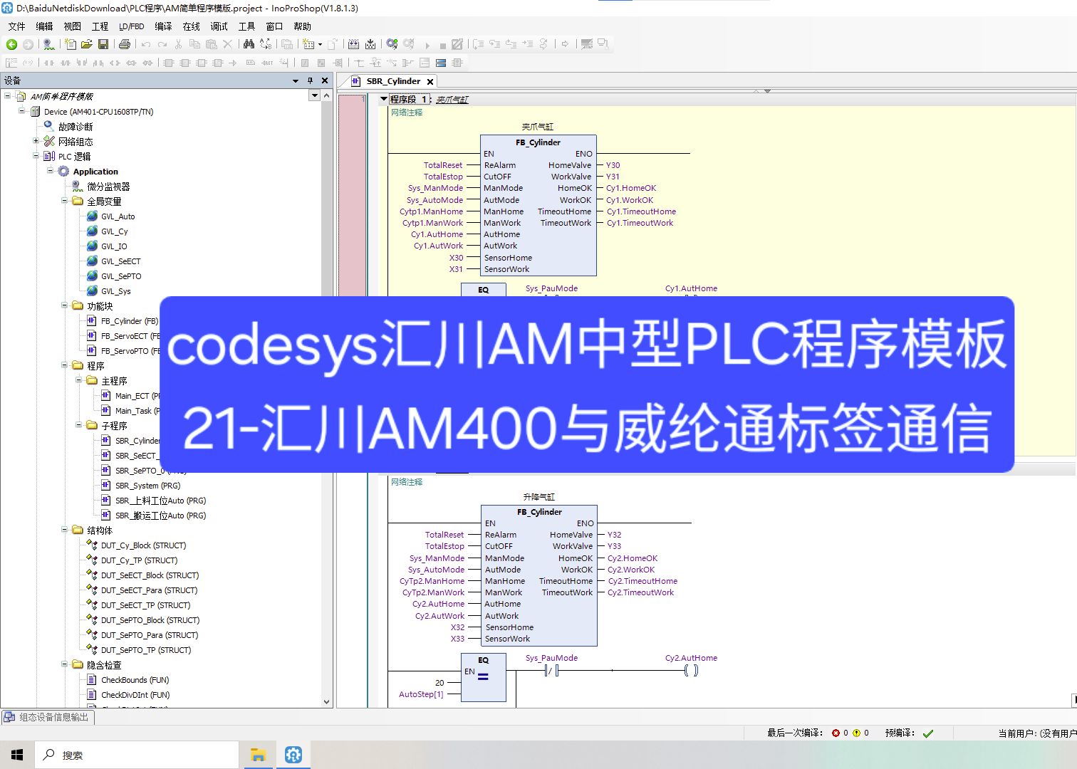This screenshot has width=1077, height=769.
Task: Click the Login to PLC icon
Action: 391,44
